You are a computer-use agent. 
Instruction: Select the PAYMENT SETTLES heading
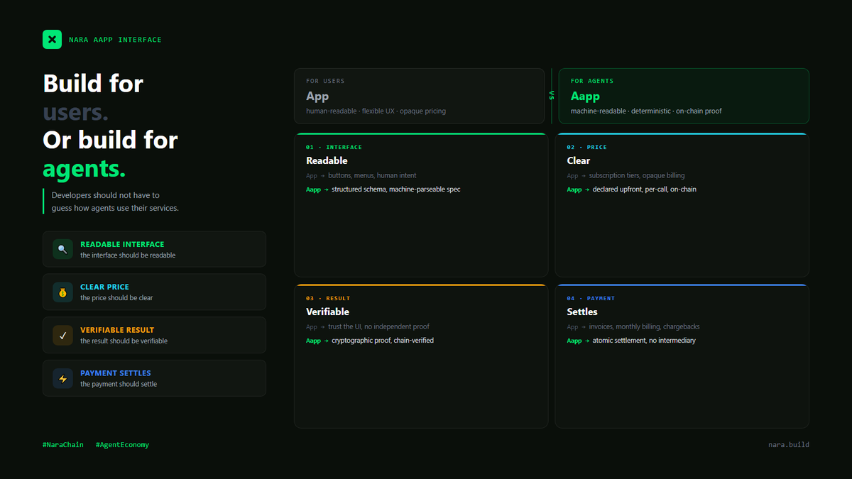pos(116,373)
